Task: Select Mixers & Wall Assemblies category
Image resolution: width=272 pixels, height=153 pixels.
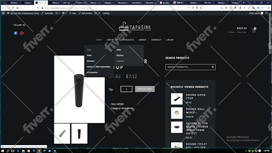Action: tap(99, 67)
